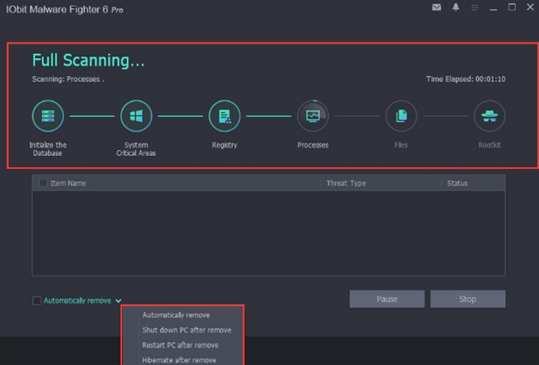Open the mail envelope icon in title bar
Image resolution: width=539 pixels, height=365 pixels.
point(436,7)
